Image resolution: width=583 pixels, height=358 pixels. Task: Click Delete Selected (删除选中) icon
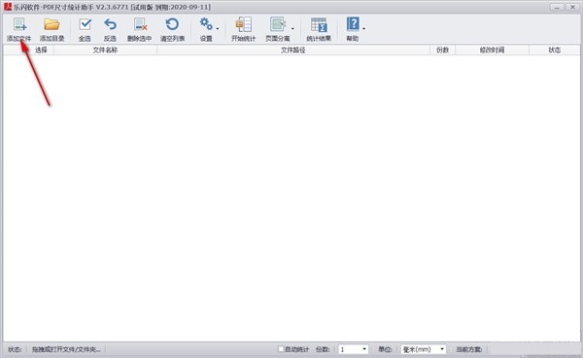pos(140,24)
